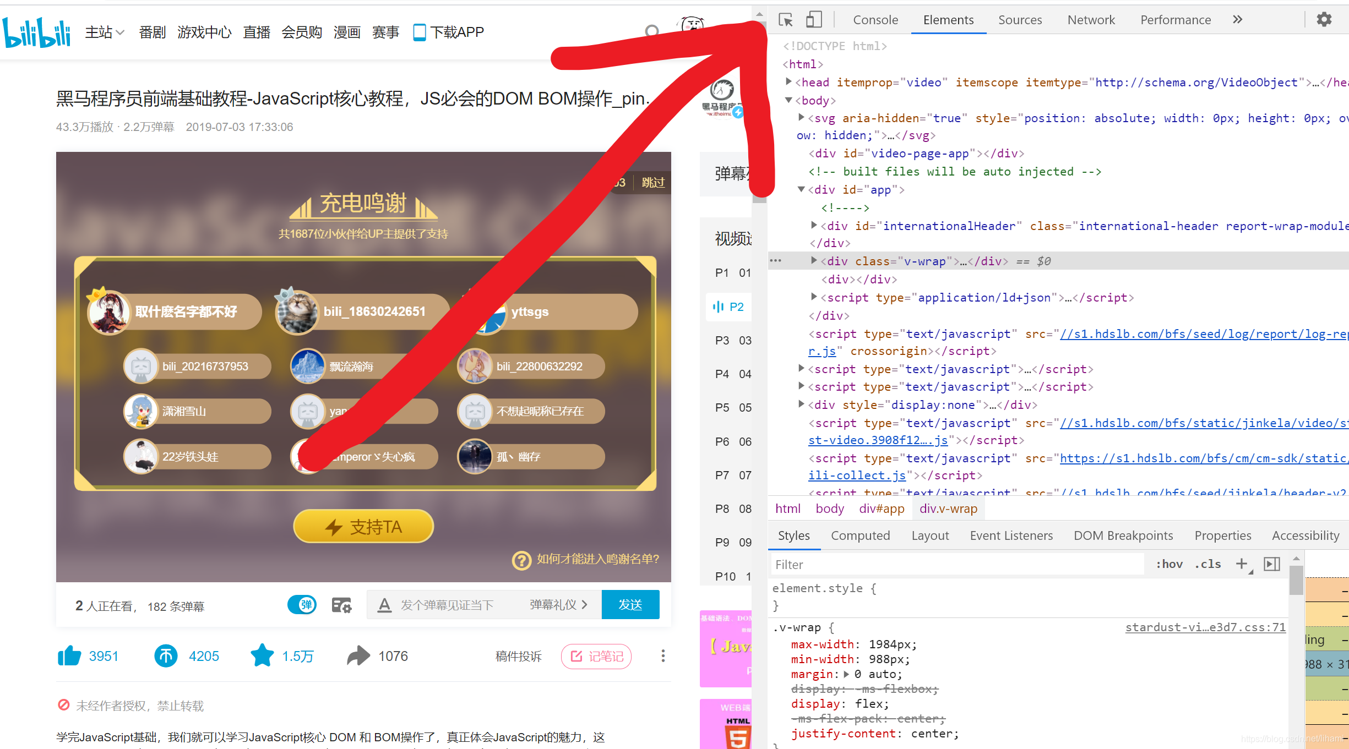Screen dimensions: 1349x749
Task: Click the log-reporter script src link
Action: tap(1204, 334)
